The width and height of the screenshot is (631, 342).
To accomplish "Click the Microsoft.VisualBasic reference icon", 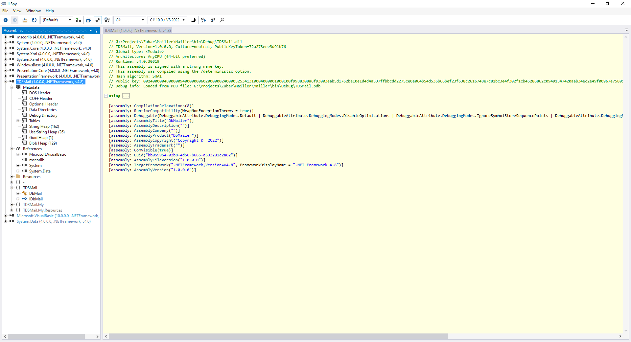I will [x=24, y=154].
